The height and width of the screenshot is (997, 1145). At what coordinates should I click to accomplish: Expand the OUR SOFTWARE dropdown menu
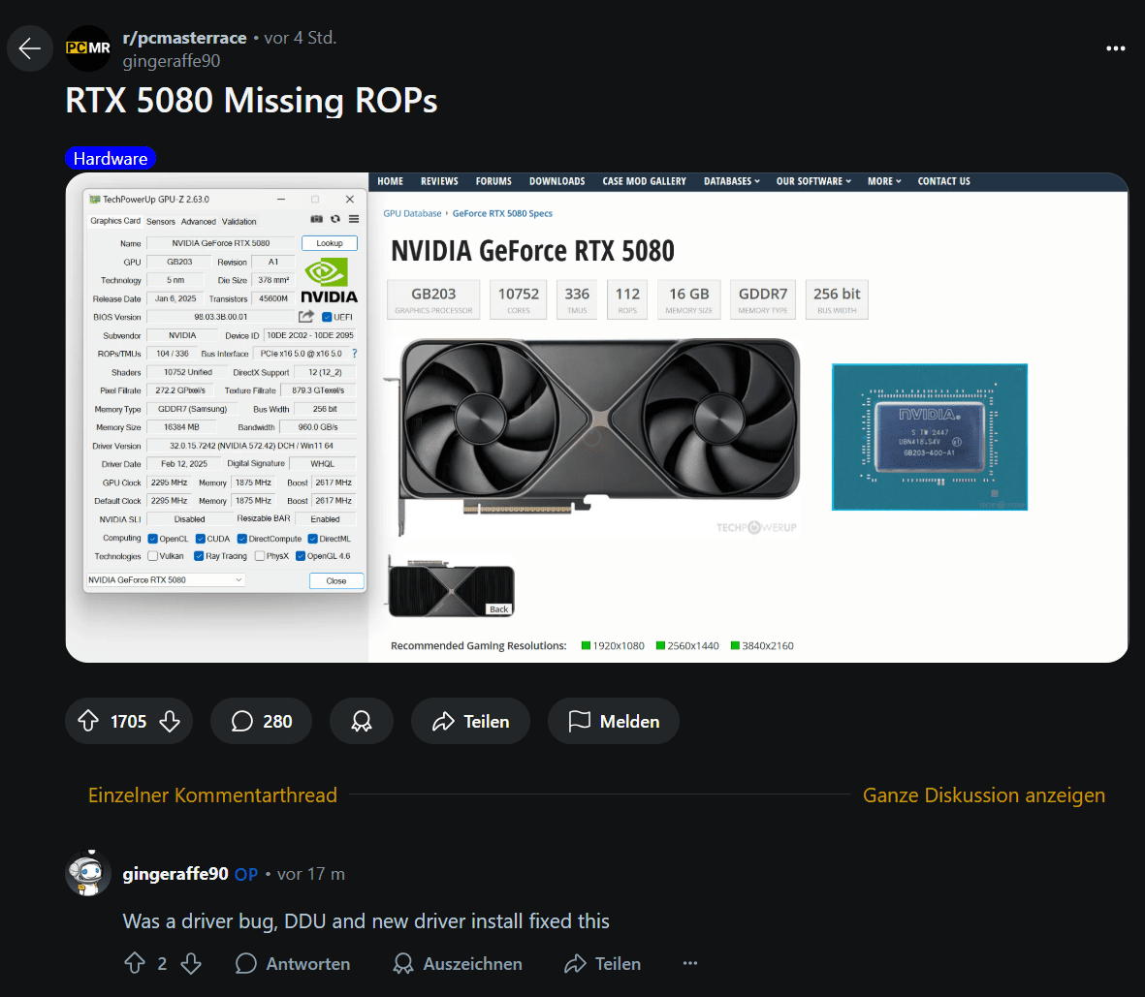click(x=813, y=181)
